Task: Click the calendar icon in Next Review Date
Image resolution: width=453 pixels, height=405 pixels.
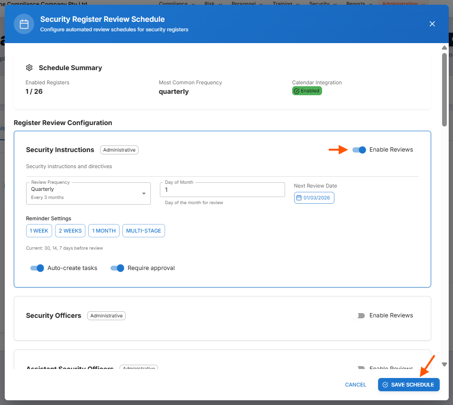Action: (x=298, y=198)
